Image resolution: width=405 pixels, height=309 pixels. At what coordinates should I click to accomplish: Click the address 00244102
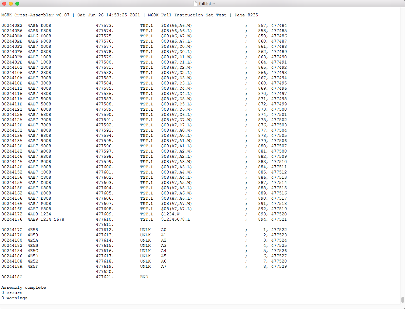pos(12,67)
